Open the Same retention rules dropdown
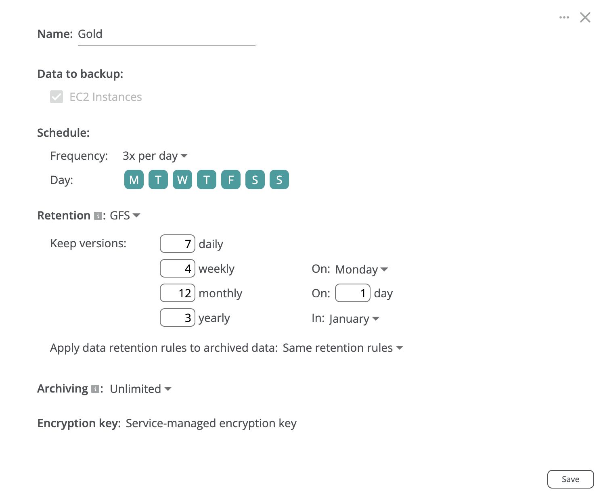The width and height of the screenshot is (603, 497). [343, 348]
